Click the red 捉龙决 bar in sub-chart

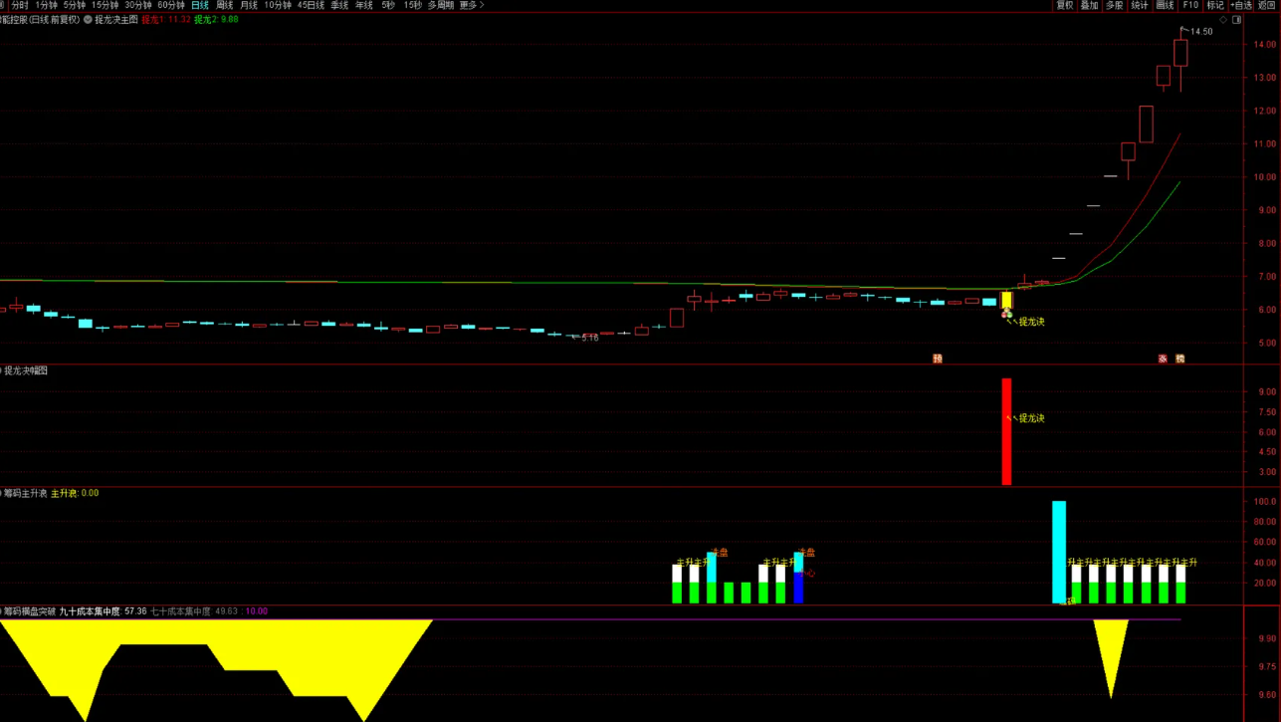tap(1006, 431)
